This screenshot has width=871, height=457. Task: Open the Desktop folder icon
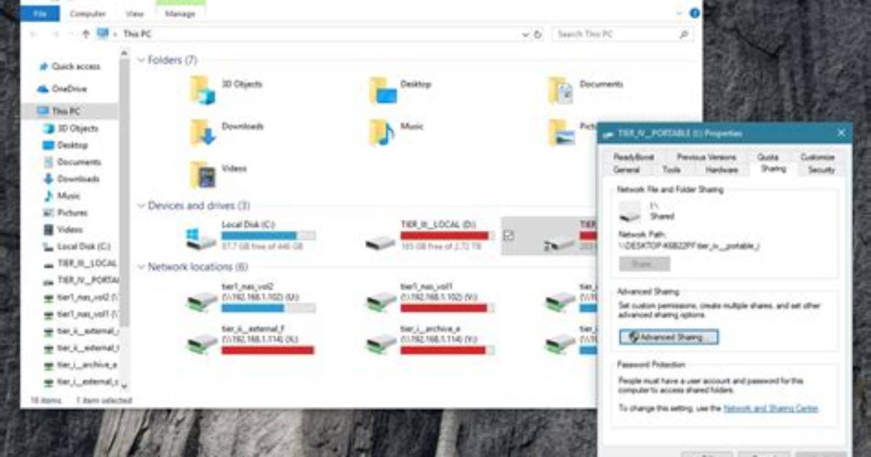tap(383, 90)
